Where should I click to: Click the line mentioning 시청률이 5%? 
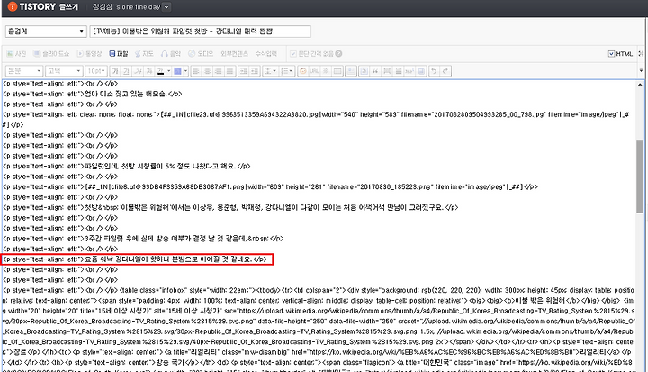[127, 167]
